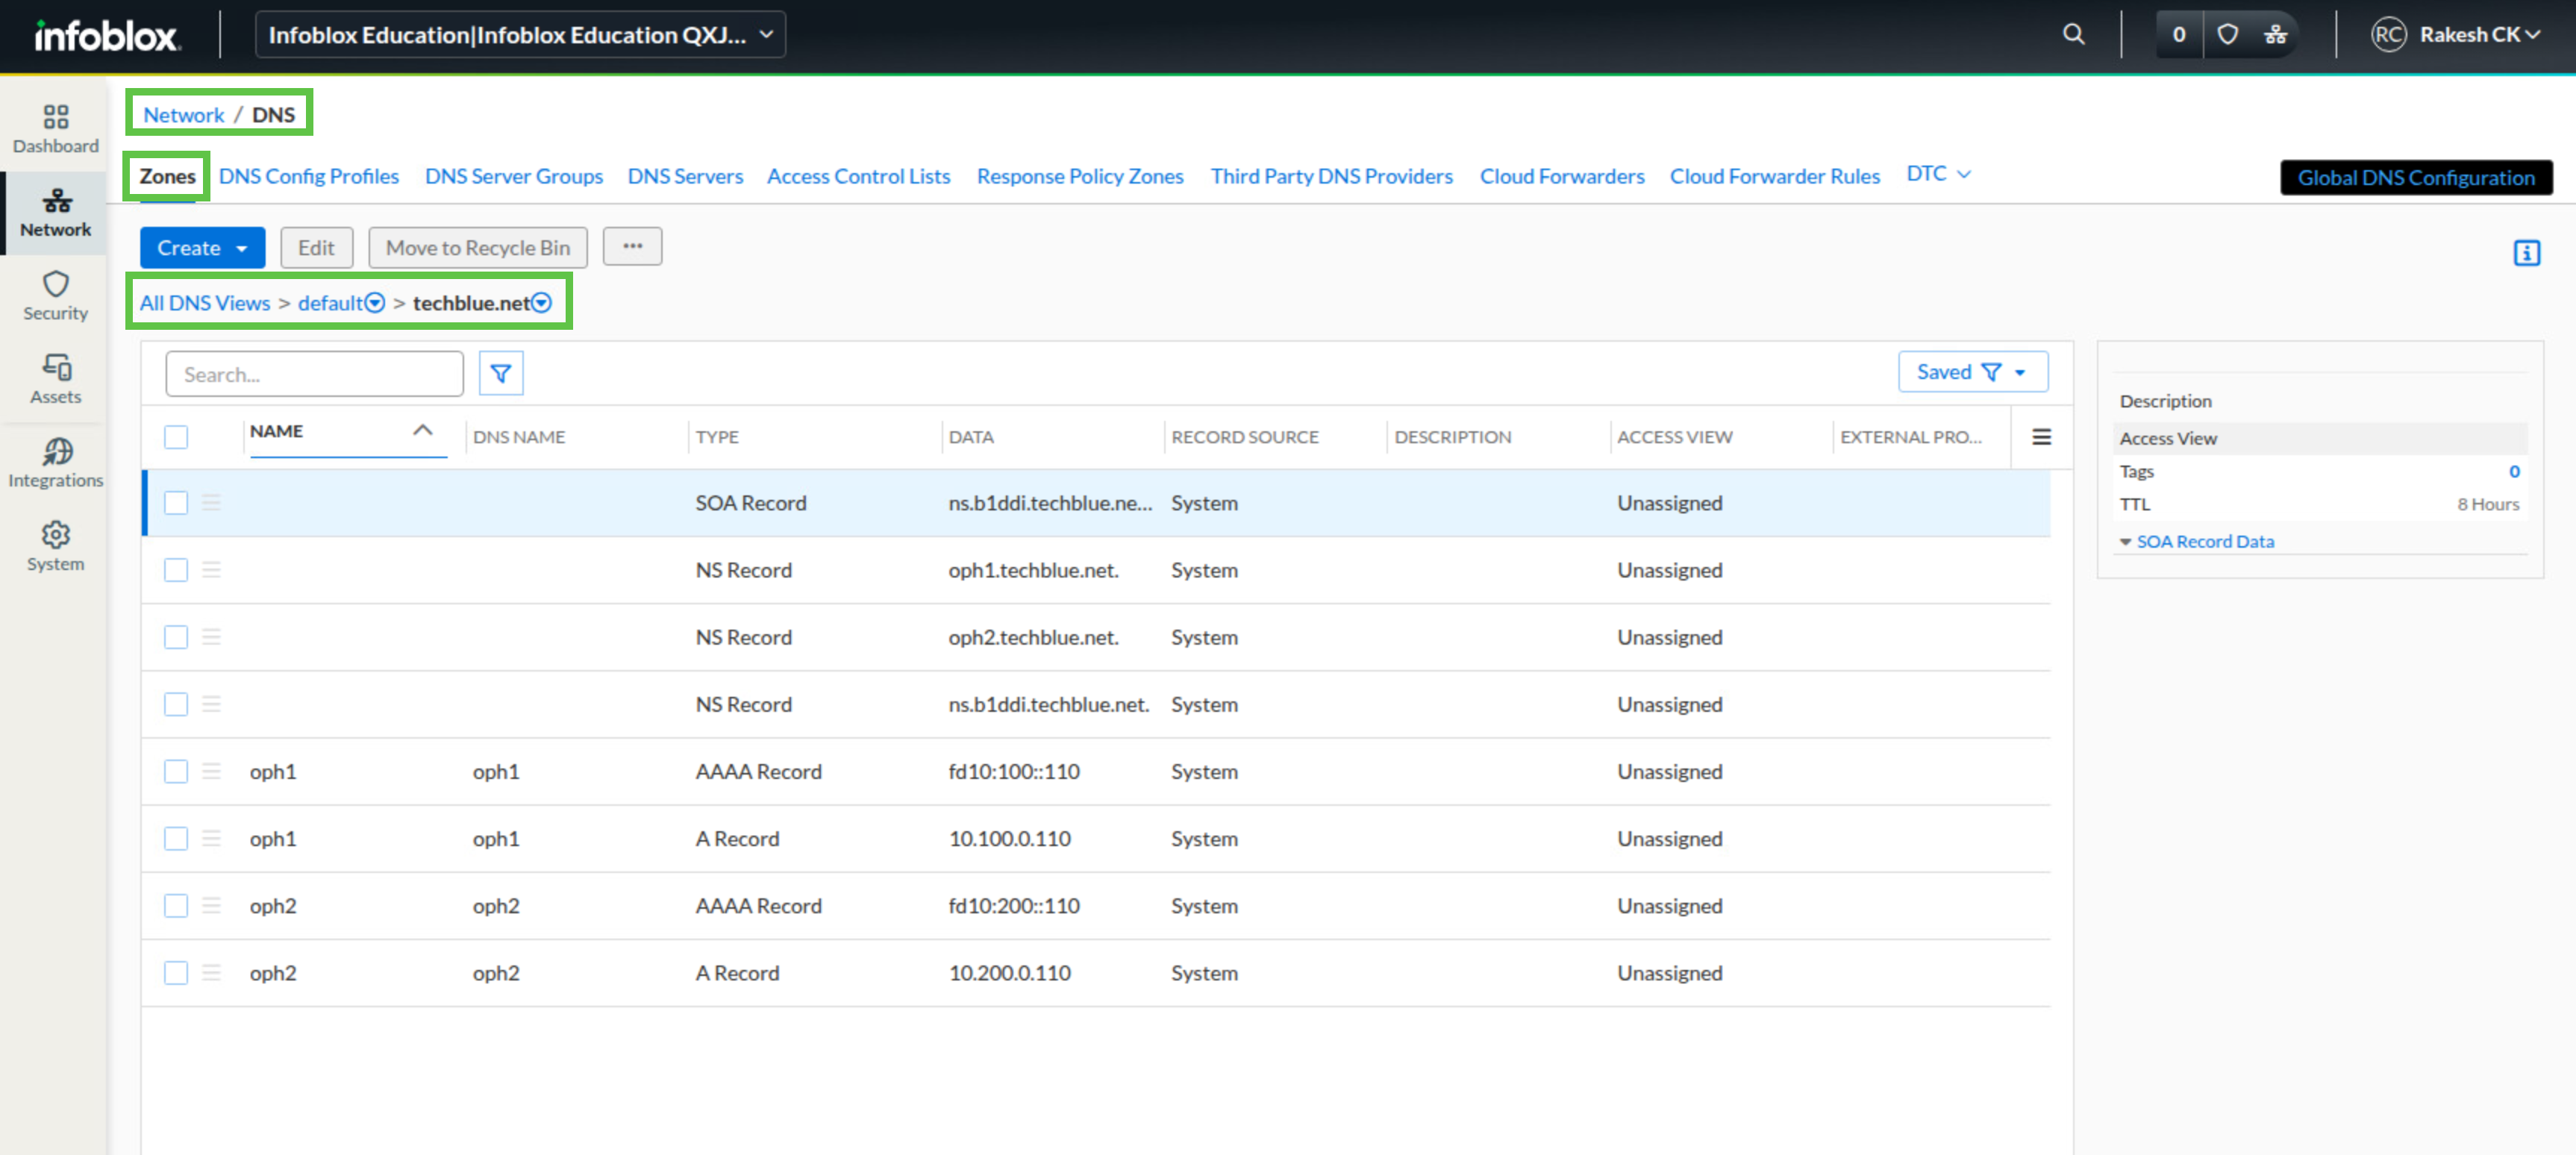
Task: Open the Dashboard sidebar icon
Action: click(55, 128)
